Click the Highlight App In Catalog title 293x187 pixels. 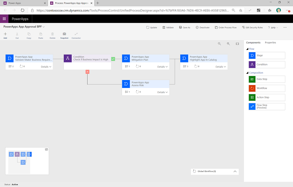click(x=203, y=60)
